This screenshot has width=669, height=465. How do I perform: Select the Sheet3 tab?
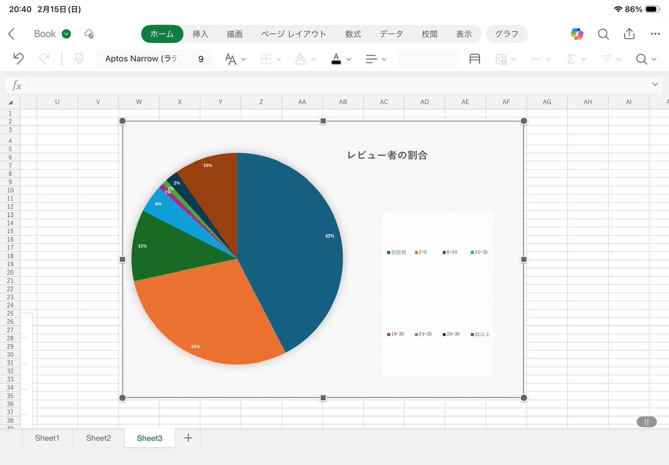pyautogui.click(x=149, y=438)
